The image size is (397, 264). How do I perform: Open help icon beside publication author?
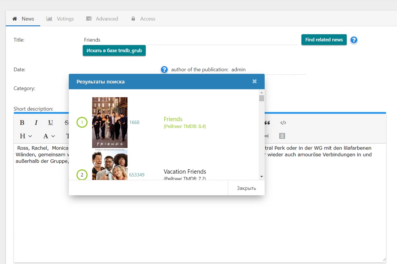[x=164, y=70]
